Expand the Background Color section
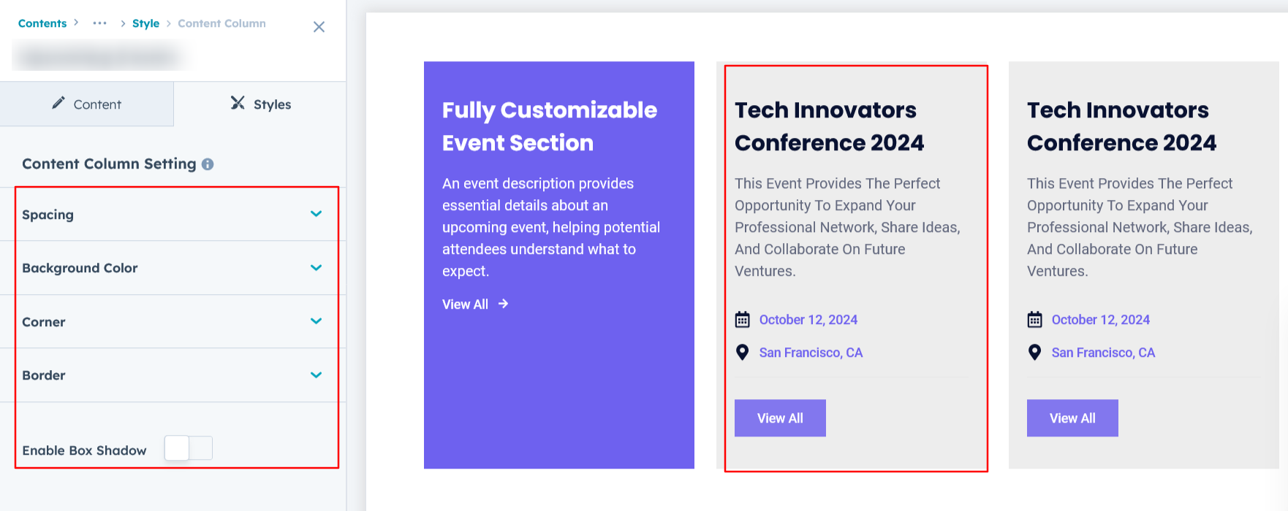The width and height of the screenshot is (1288, 511). point(316,268)
